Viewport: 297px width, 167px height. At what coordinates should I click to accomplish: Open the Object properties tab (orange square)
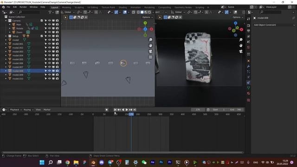[249, 61]
